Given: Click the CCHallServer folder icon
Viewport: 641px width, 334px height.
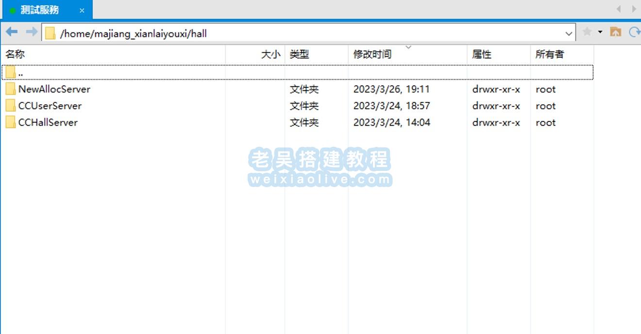Looking at the screenshot, I should [10, 122].
